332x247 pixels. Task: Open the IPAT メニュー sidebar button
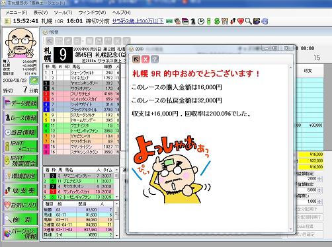[21, 146]
